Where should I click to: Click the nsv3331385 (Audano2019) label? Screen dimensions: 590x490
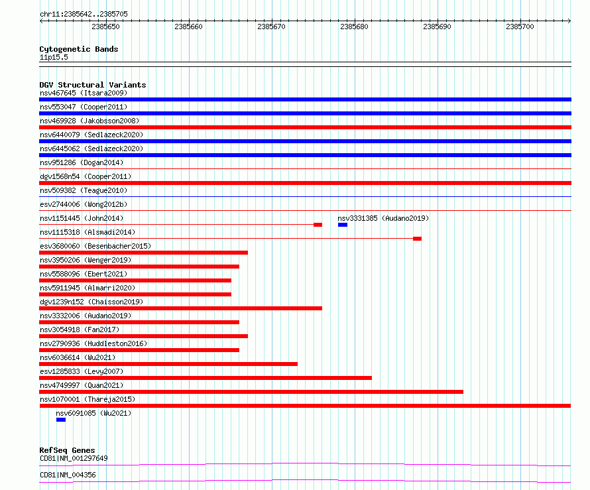click(383, 218)
